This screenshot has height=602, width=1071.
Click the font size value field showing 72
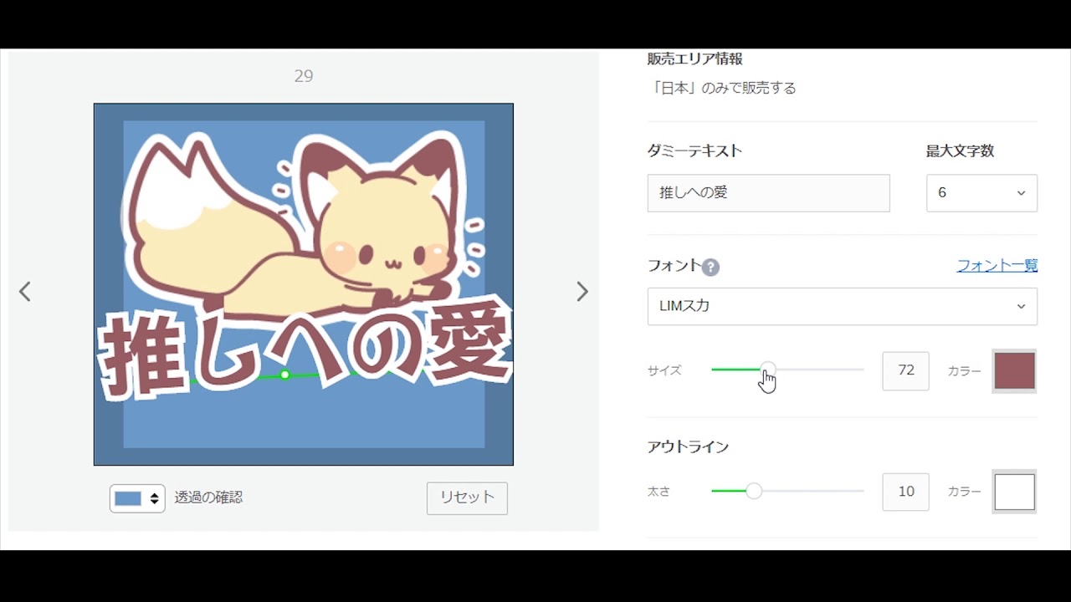(x=905, y=370)
